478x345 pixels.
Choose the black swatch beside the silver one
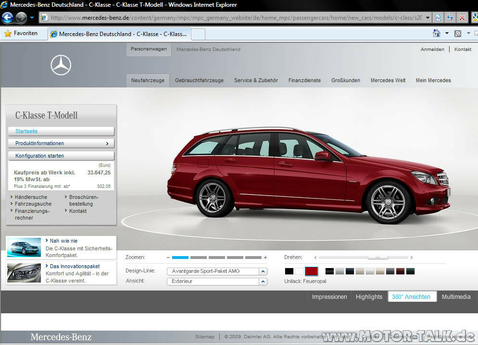[329, 271]
